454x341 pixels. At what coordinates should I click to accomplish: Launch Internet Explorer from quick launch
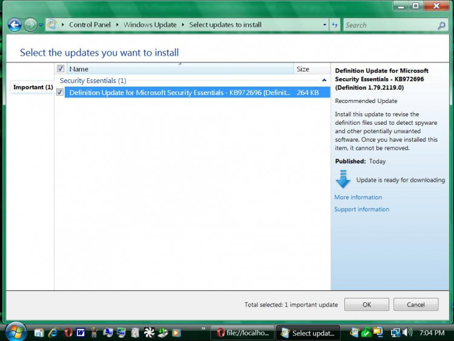click(x=53, y=333)
